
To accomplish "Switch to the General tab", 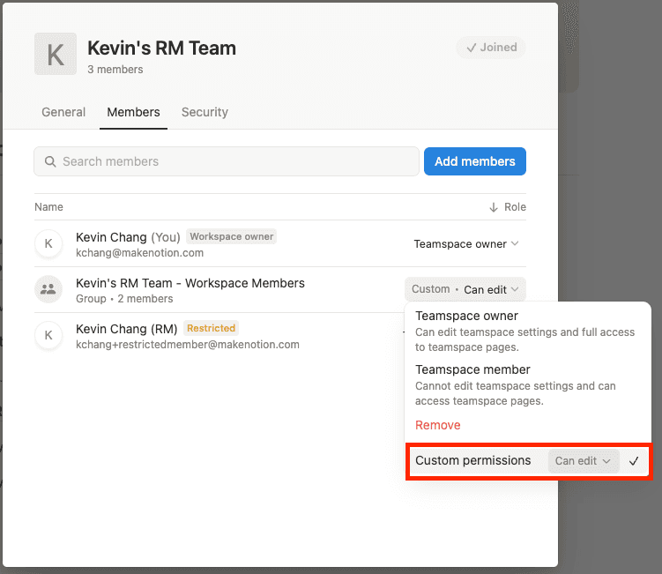I will [63, 112].
